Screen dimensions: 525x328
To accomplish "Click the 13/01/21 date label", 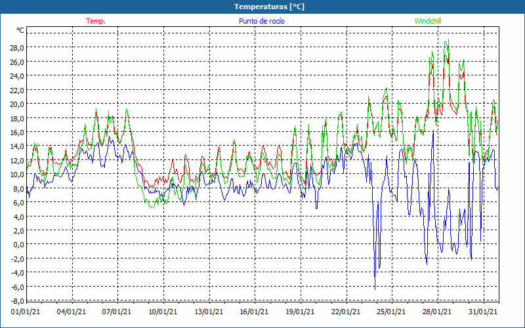I will coord(209,312).
